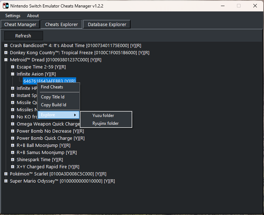Expand the Super Mario Odyssey tree node

pyautogui.click(x=6, y=181)
